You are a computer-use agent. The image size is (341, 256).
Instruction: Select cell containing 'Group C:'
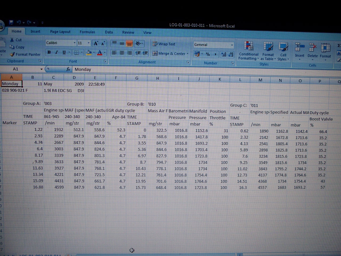tap(239, 105)
